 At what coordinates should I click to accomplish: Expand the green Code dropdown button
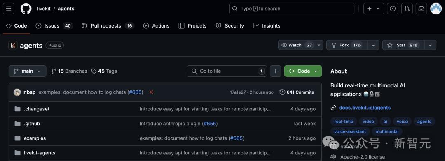(303, 71)
